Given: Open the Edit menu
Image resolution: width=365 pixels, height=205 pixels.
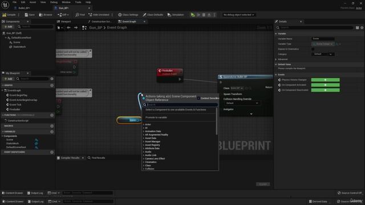Looking at the screenshot, I should tap(23, 2).
